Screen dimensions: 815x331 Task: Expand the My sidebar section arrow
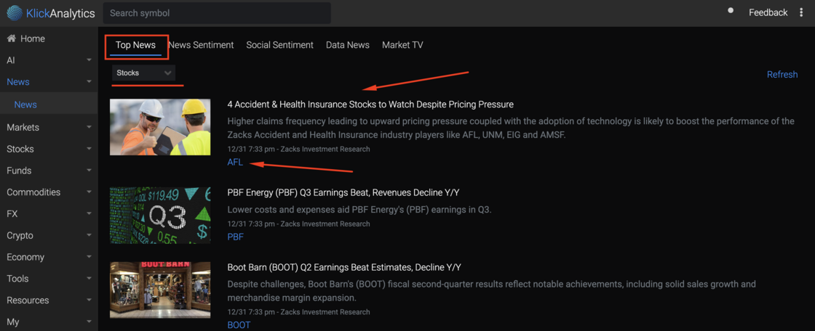click(x=89, y=322)
